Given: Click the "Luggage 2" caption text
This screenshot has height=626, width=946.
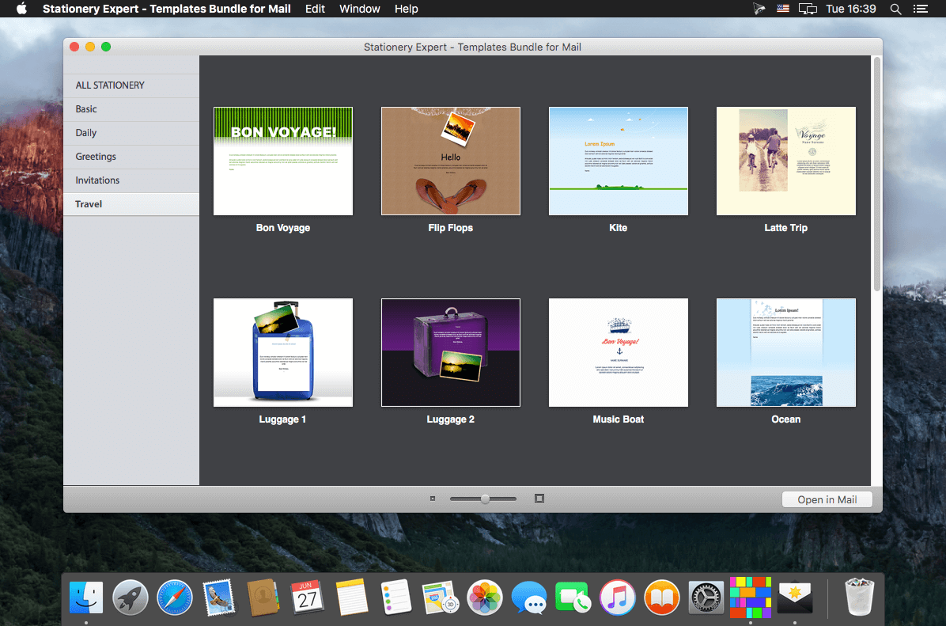Looking at the screenshot, I should click(x=451, y=419).
